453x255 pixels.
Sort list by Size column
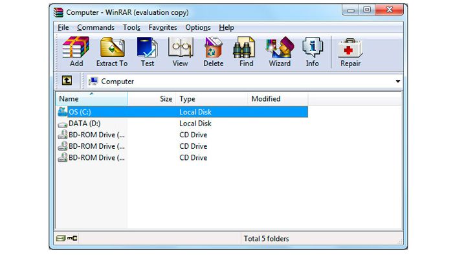(x=151, y=99)
